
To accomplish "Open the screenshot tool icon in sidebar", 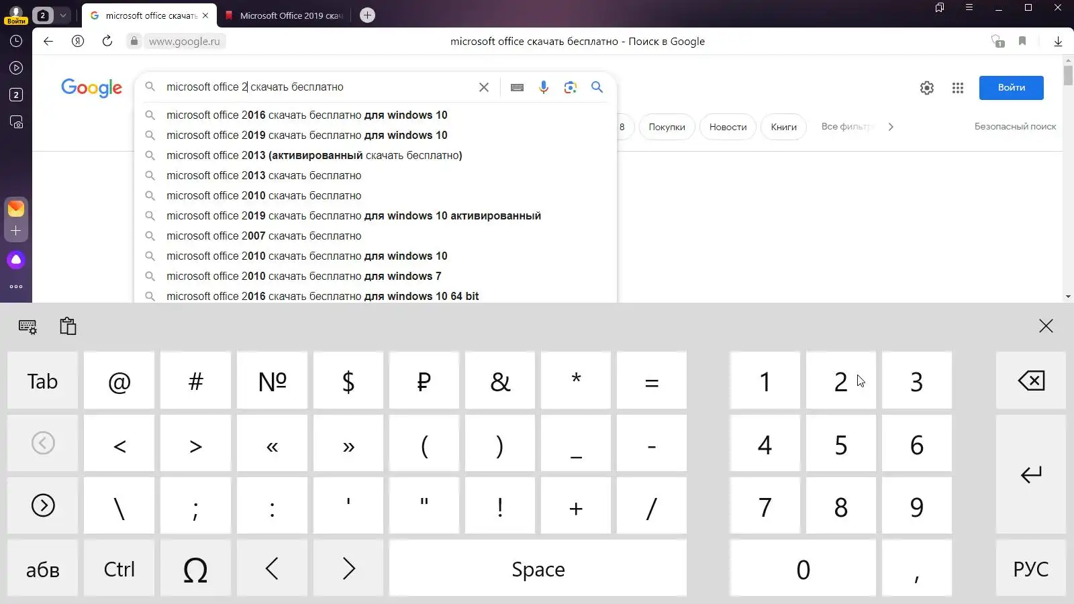I will pos(16,121).
